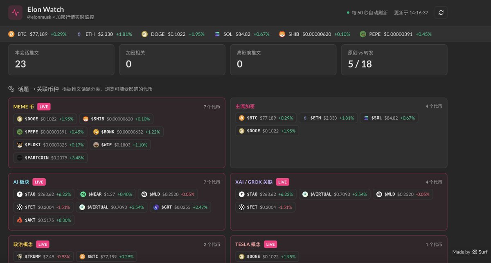Click 4 个代币 count on 主流加密 card
This screenshot has width=491, height=263.
434,106
